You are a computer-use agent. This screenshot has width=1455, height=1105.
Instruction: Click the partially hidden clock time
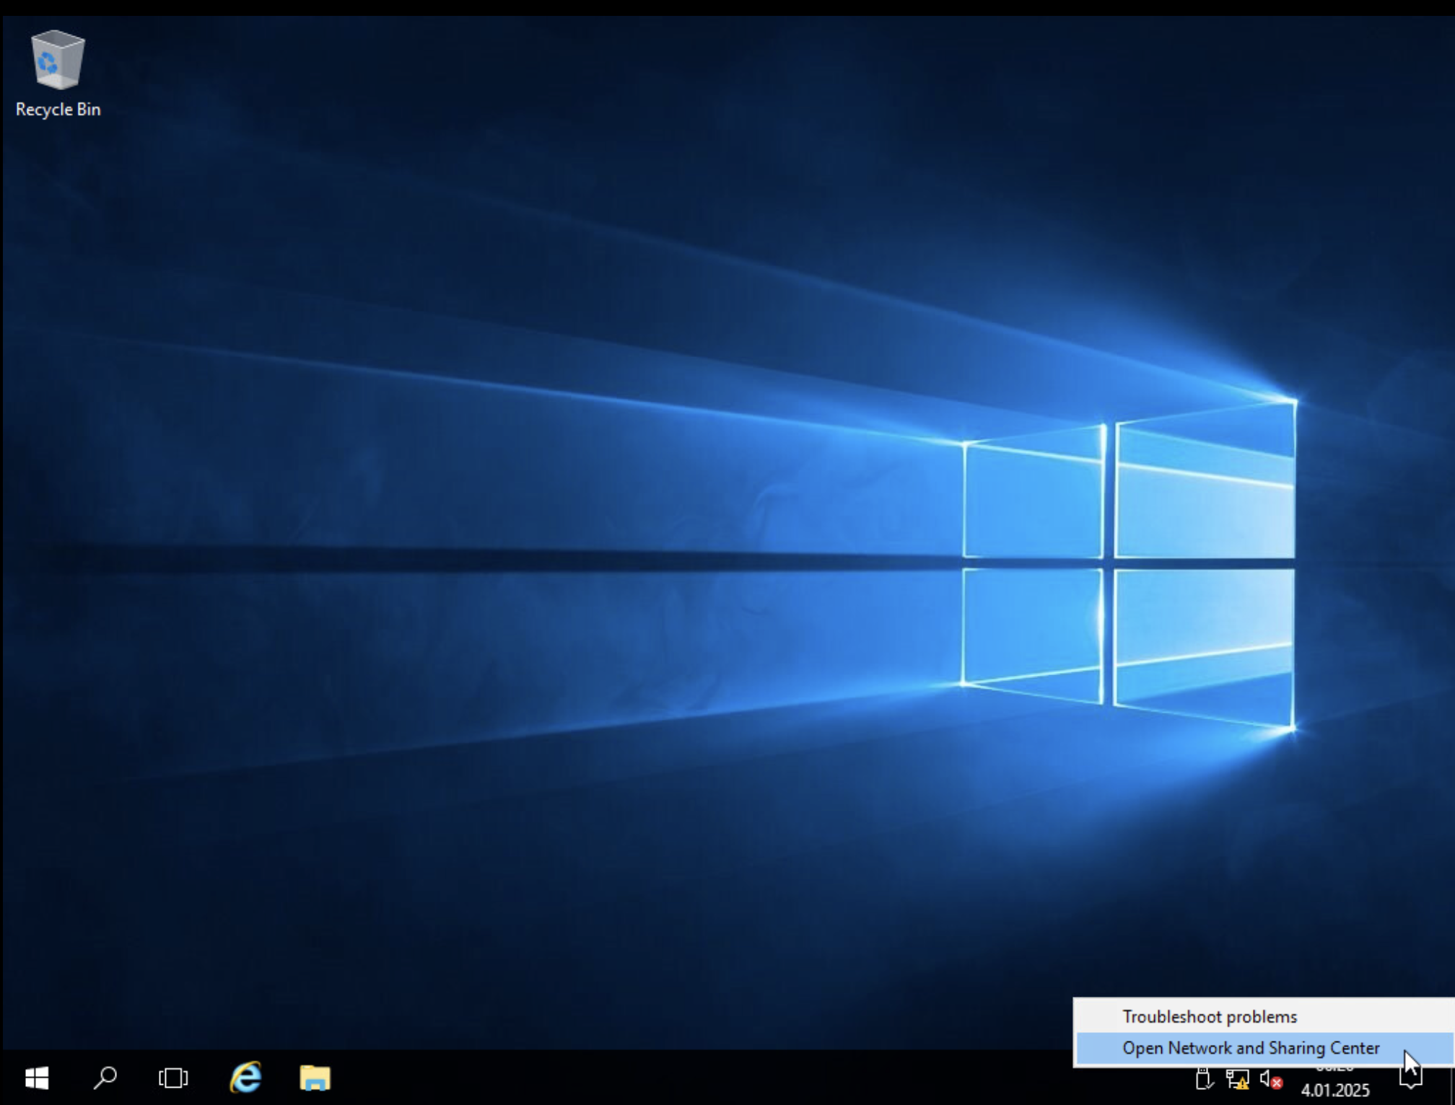click(x=1335, y=1070)
